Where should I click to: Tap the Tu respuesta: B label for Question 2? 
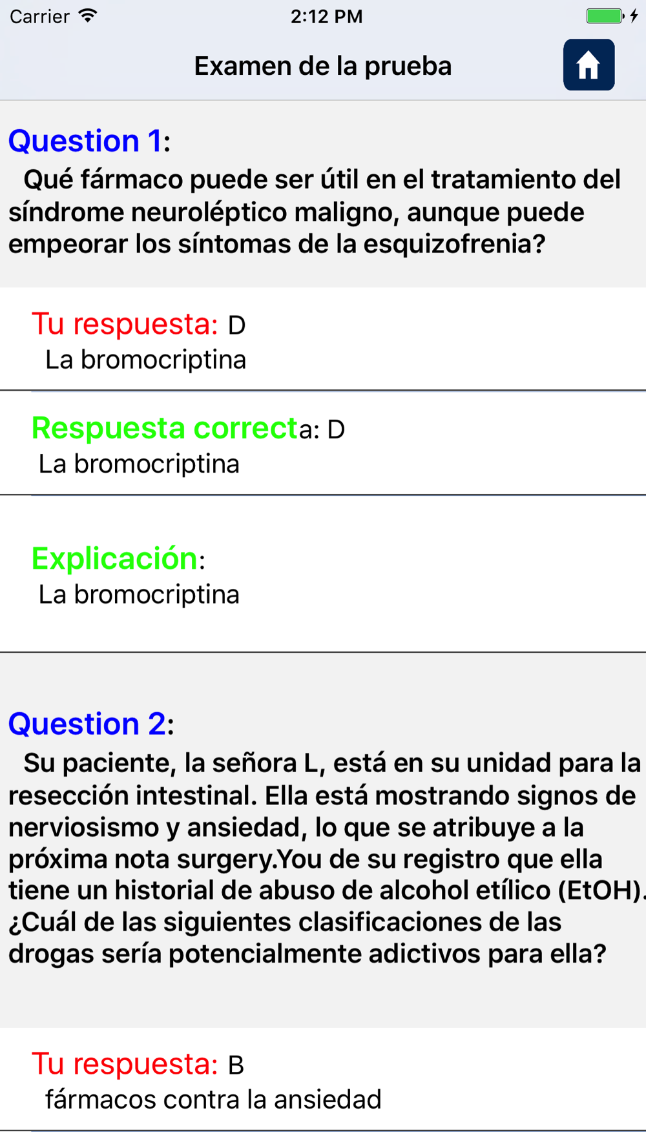tap(138, 1064)
